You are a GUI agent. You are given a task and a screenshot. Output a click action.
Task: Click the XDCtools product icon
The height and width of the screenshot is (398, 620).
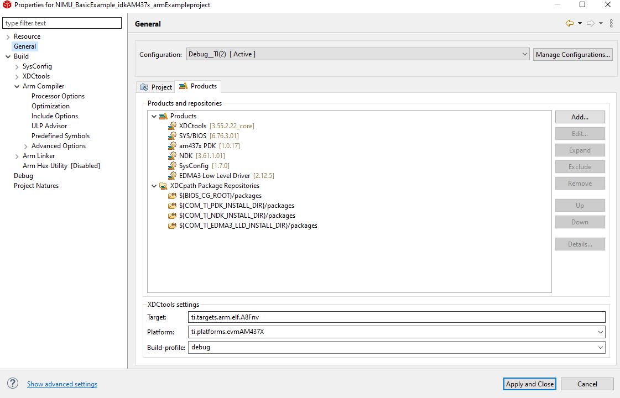[172, 126]
